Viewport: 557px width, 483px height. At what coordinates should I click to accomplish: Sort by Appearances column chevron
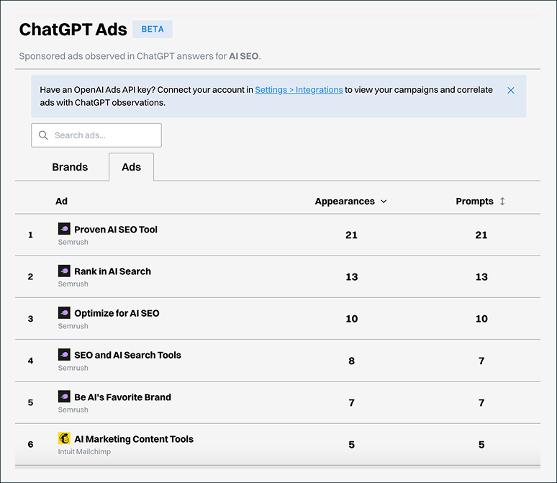tap(384, 202)
